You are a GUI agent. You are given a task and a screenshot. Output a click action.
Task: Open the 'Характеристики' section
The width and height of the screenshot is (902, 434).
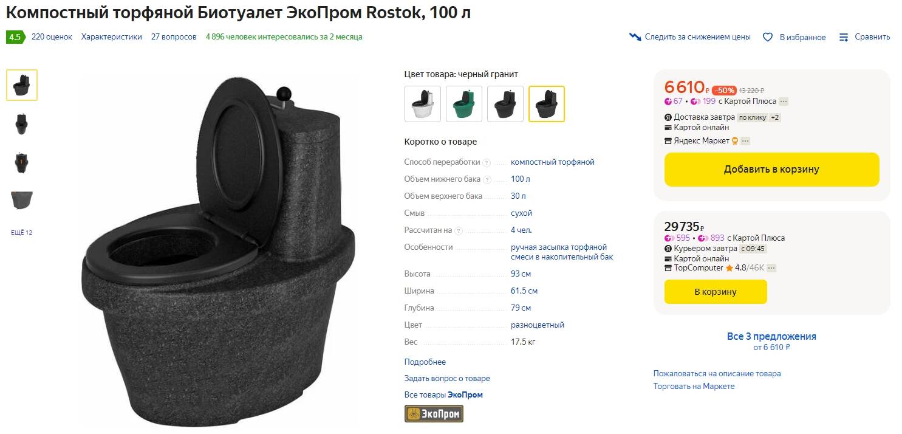point(112,37)
